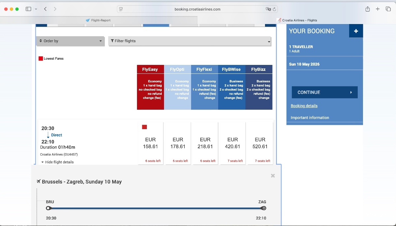
Task: Open the Booking details link
Action: click(304, 106)
